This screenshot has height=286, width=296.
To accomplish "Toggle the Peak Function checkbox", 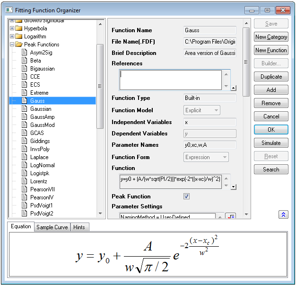I will (186, 196).
